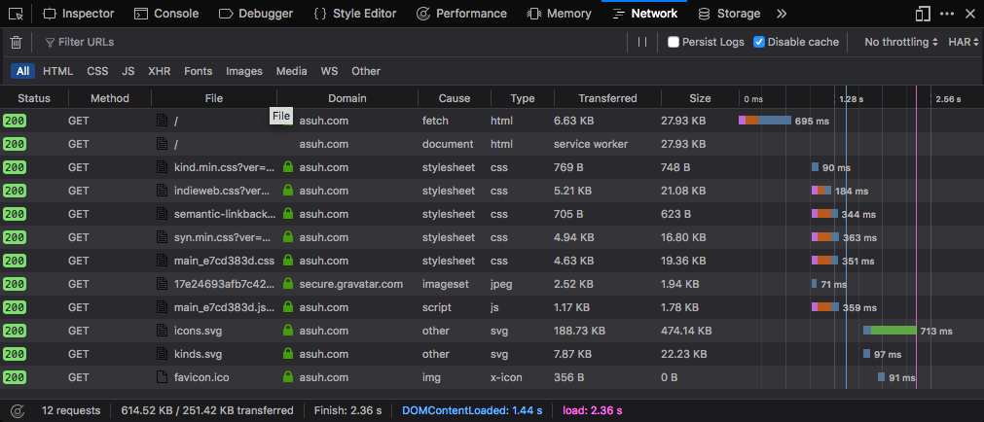Sort by the Cause column header
Viewport: 984px width, 422px height.
pyautogui.click(x=455, y=98)
